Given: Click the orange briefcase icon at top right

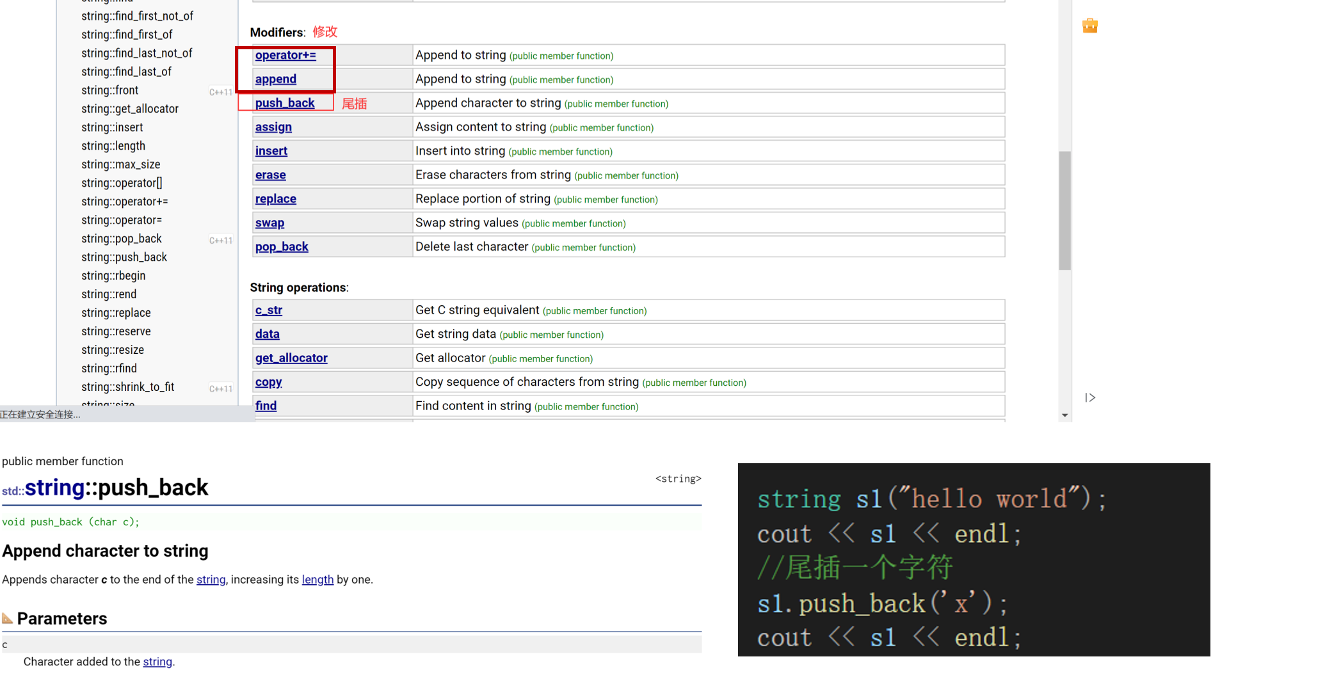Looking at the screenshot, I should [x=1090, y=26].
